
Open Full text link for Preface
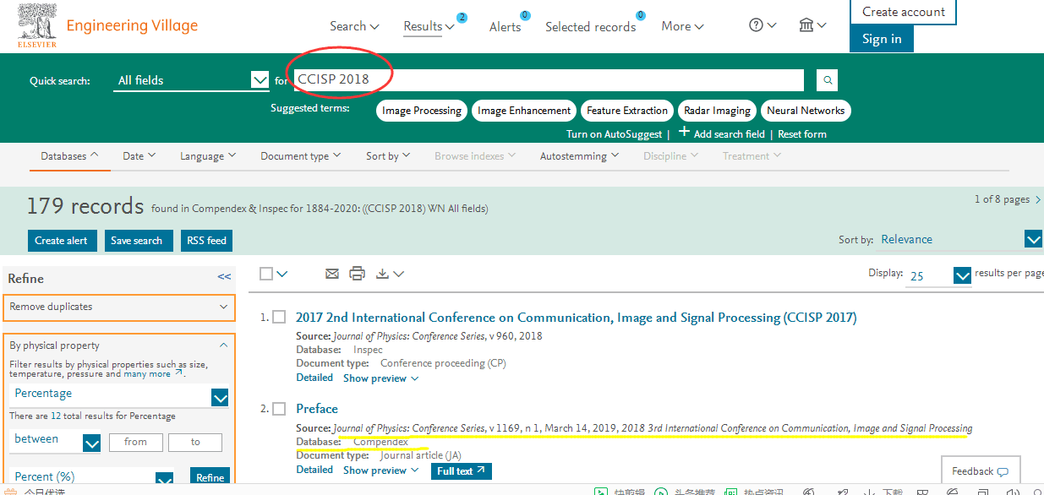click(x=461, y=471)
